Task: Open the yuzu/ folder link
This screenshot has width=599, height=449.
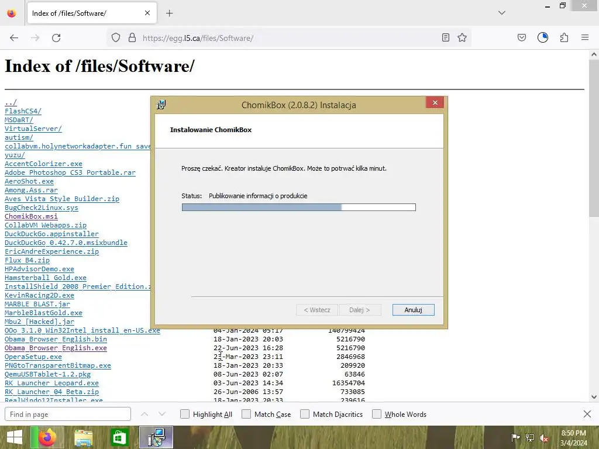Action: tap(15, 155)
